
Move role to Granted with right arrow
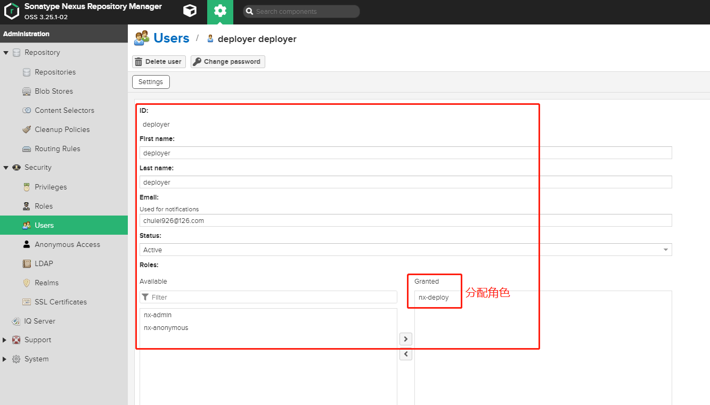pyautogui.click(x=406, y=338)
